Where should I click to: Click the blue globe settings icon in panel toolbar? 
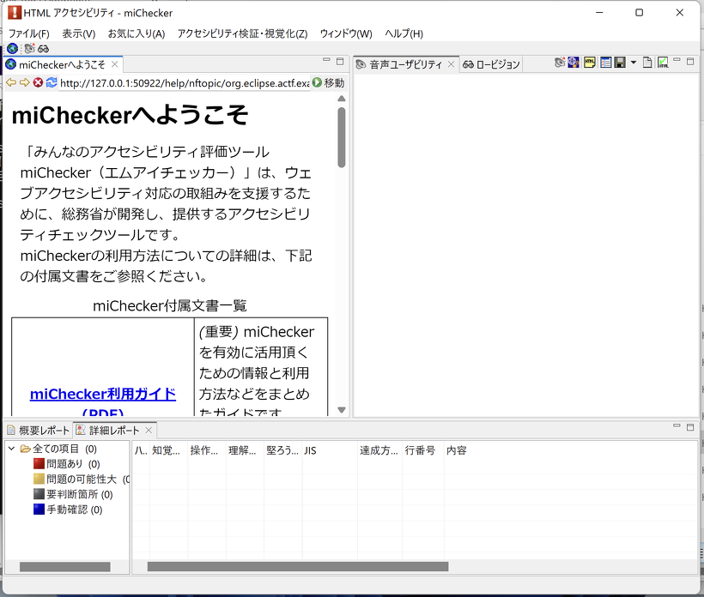pyautogui.click(x=574, y=63)
